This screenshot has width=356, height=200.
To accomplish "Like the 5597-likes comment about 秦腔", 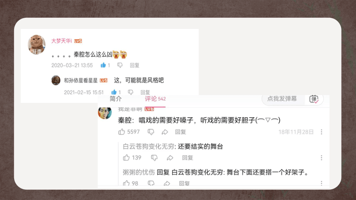I will click(x=122, y=131).
